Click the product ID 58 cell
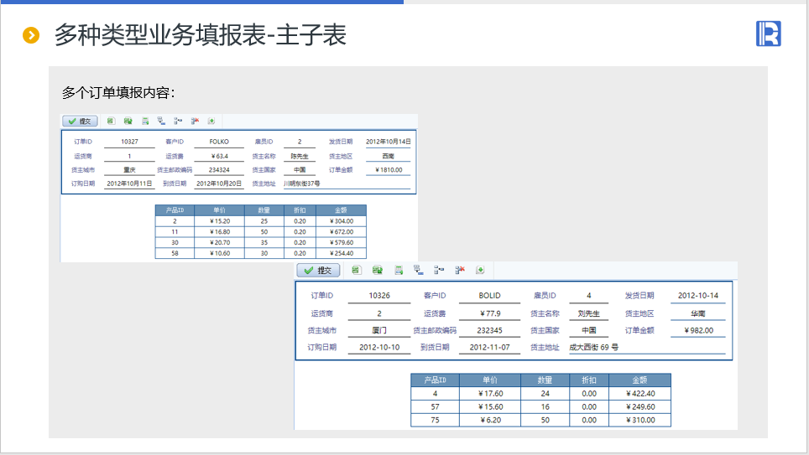 point(175,253)
